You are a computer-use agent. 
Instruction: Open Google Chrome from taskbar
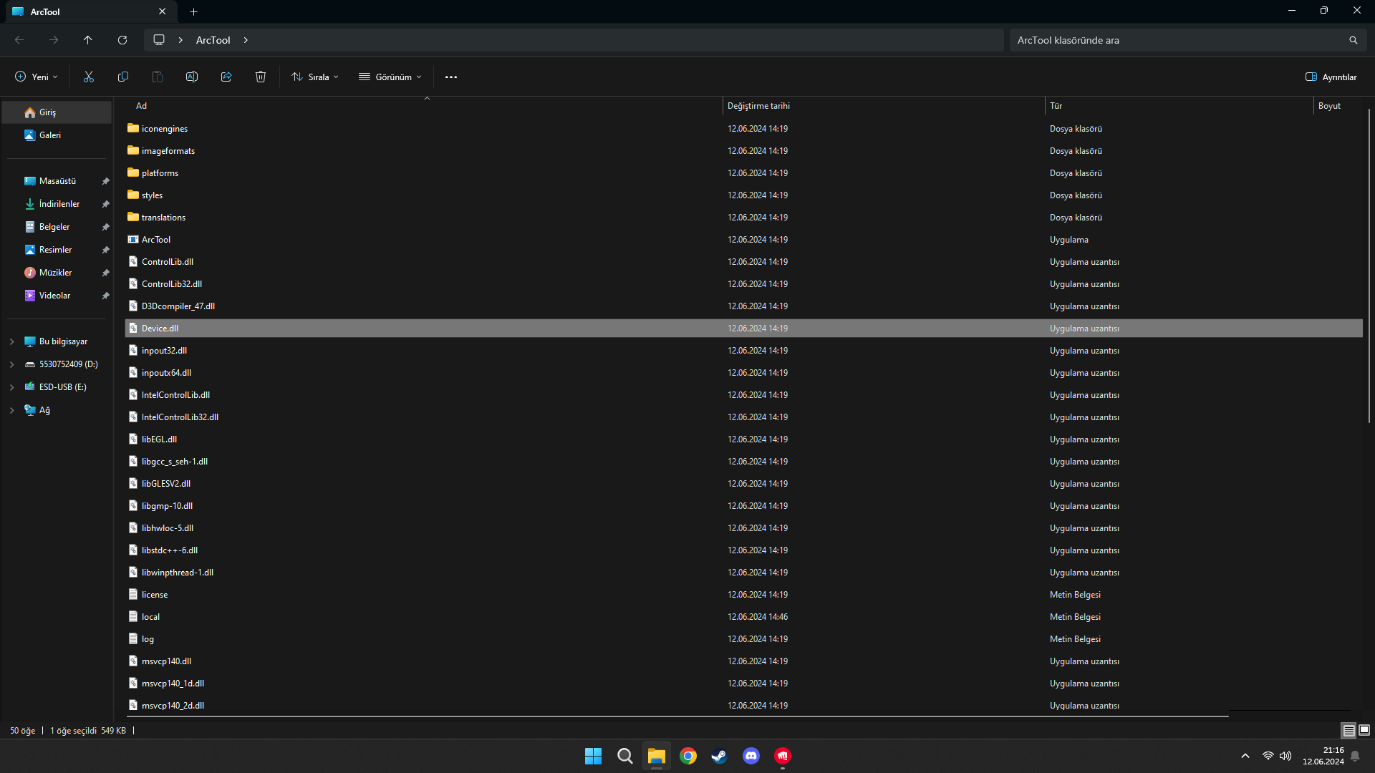pos(688,756)
